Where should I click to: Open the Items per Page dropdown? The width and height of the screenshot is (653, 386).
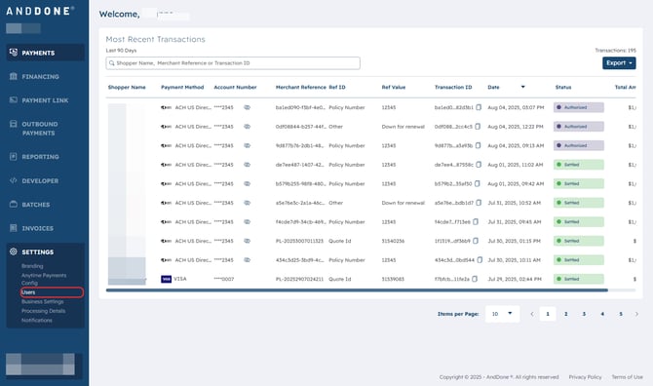tap(502, 314)
